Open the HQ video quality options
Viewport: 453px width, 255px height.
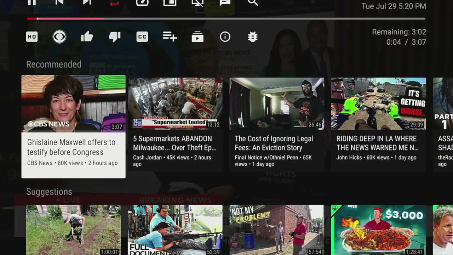(x=32, y=37)
